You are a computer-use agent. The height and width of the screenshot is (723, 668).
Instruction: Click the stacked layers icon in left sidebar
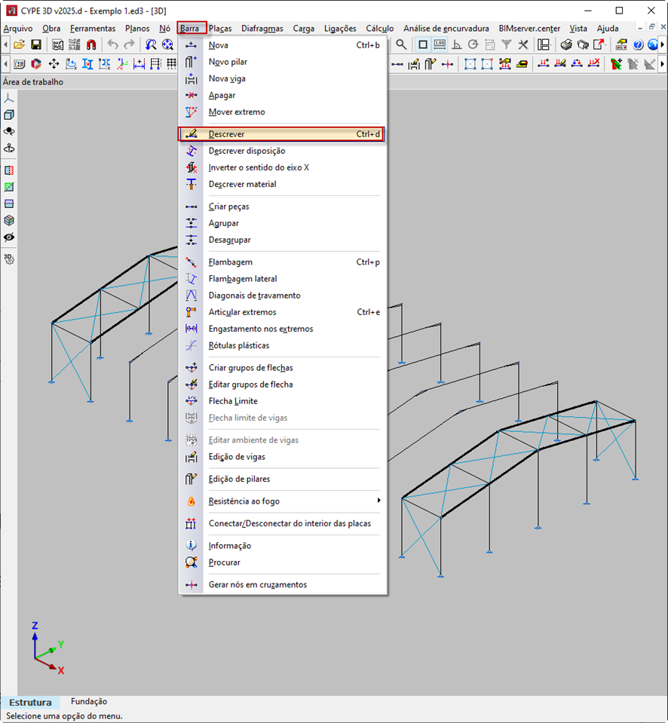(9, 220)
